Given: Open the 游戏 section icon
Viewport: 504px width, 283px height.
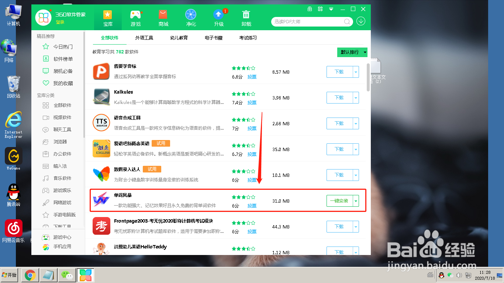Looking at the screenshot, I should point(135,18).
